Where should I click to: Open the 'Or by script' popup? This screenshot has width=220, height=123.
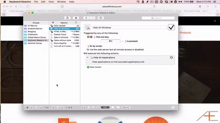88,46
